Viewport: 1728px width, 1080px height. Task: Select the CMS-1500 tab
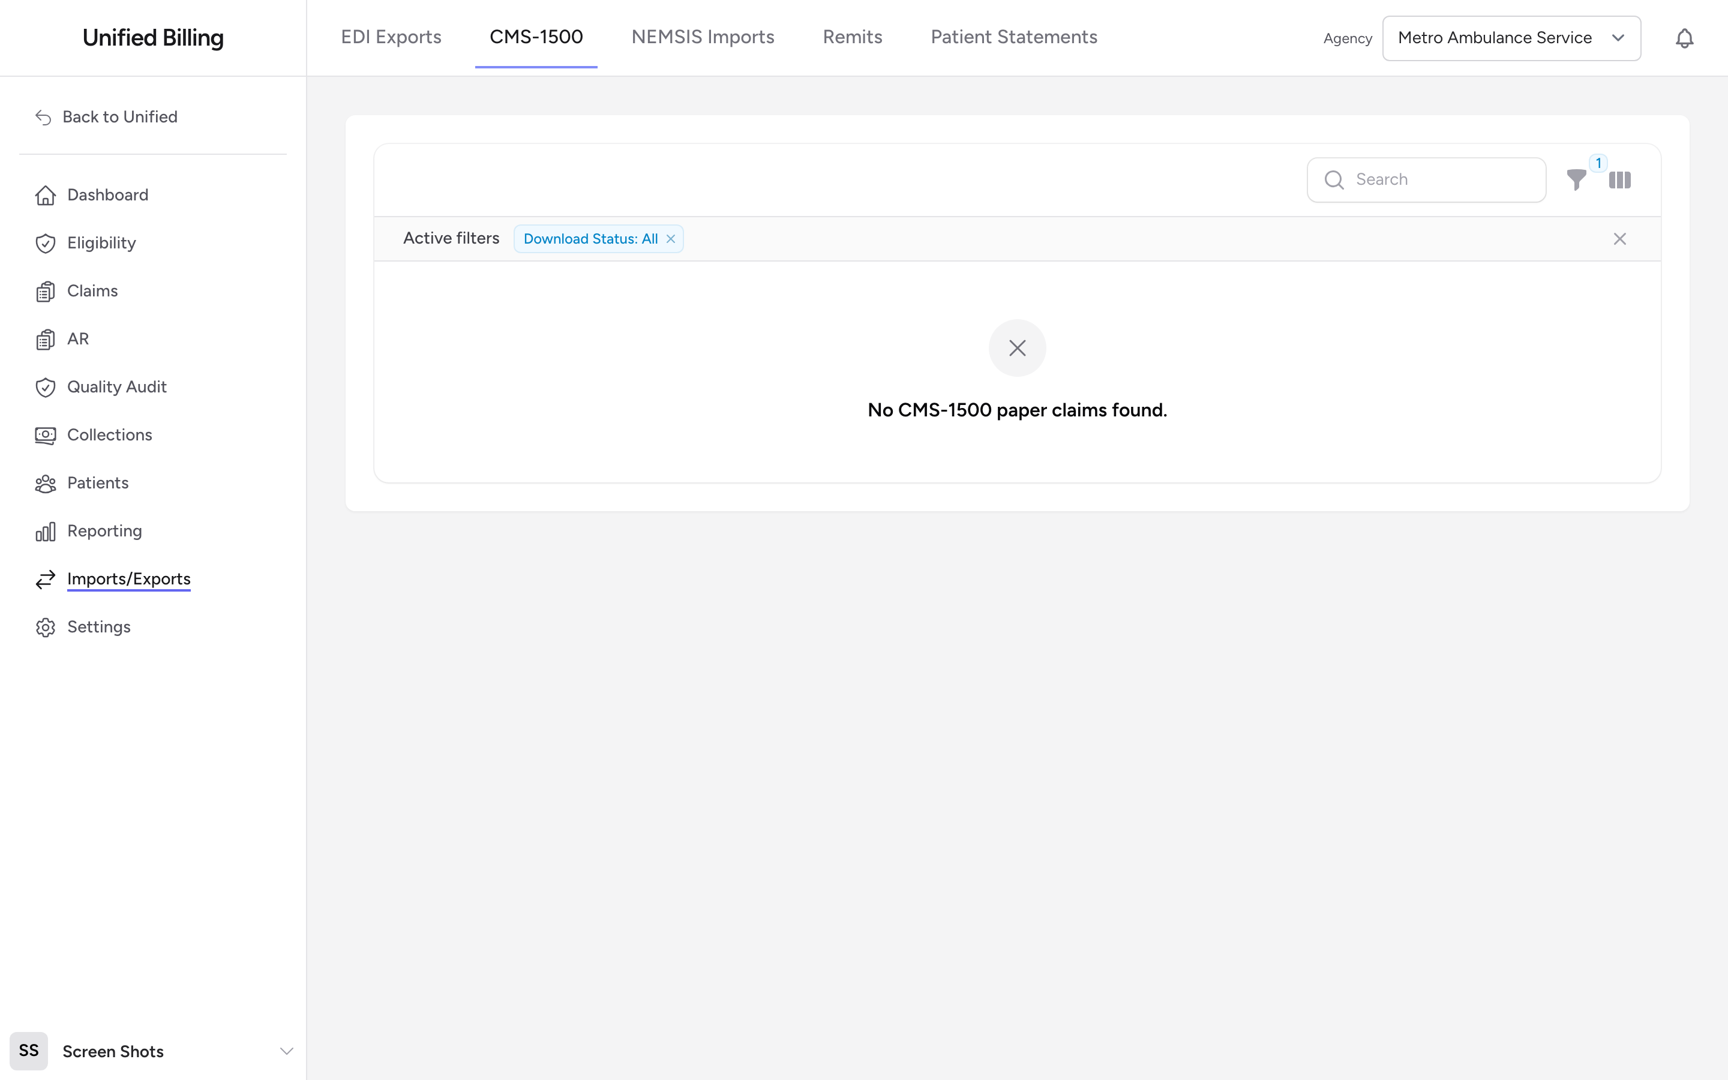point(536,37)
